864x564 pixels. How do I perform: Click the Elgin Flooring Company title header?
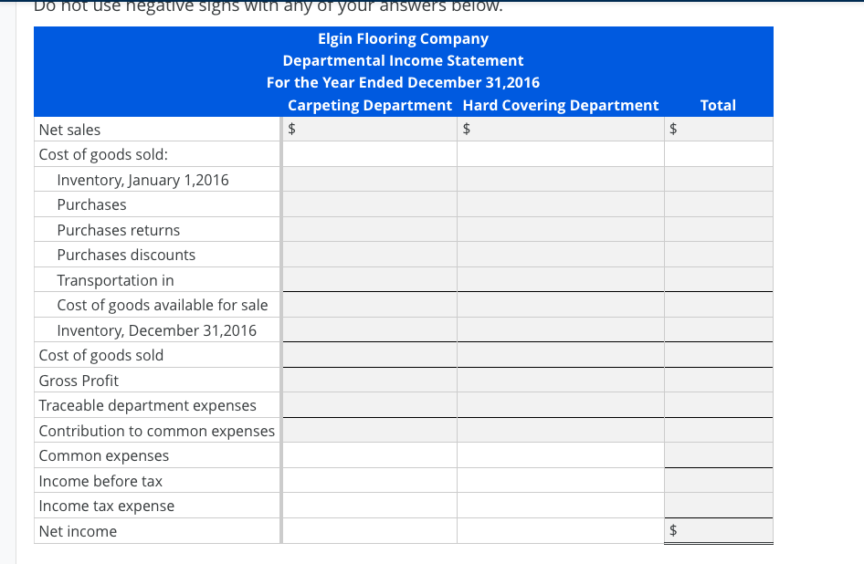(403, 38)
